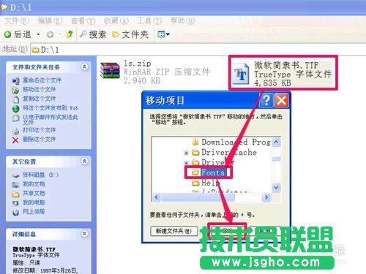
Task: Click right arrow of horizontal scrollbar
Action: tap(266, 197)
